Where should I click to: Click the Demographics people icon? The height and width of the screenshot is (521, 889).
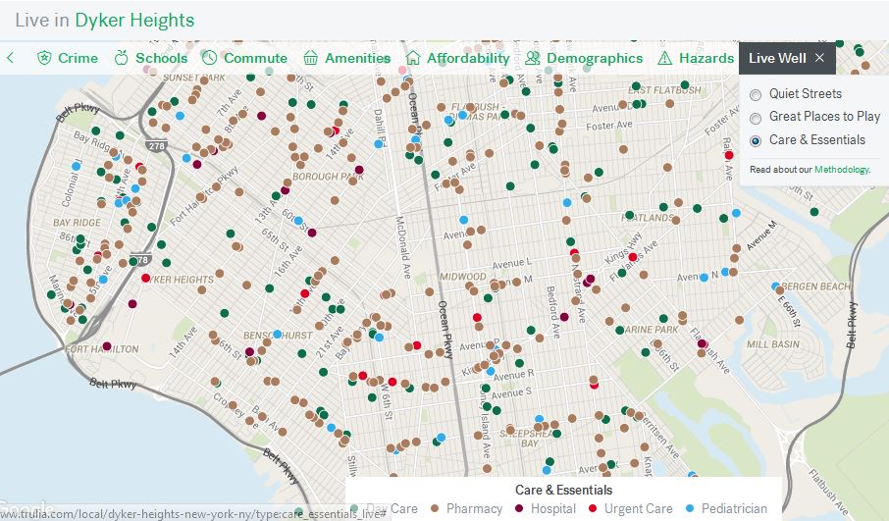point(533,58)
